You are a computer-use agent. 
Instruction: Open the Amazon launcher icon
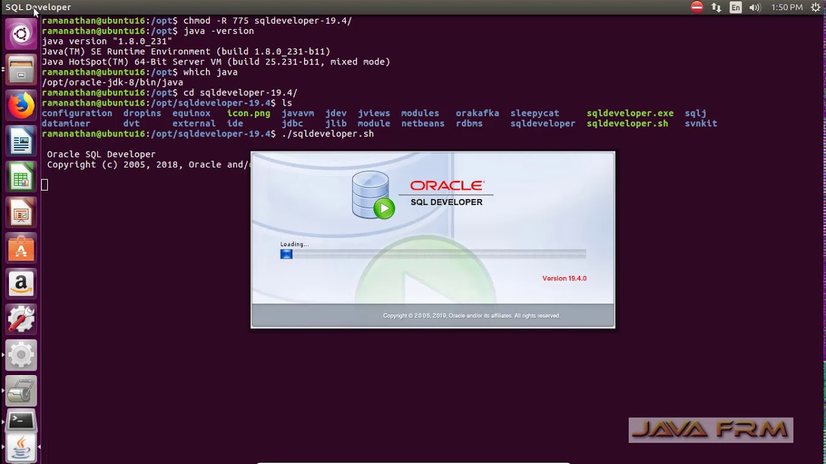click(x=21, y=283)
